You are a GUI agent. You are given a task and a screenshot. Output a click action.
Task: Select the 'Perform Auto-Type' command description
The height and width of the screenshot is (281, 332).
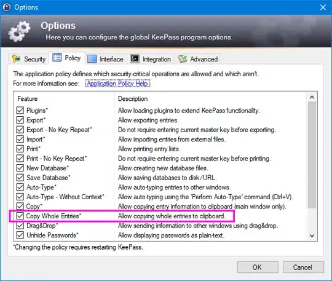[205, 197]
